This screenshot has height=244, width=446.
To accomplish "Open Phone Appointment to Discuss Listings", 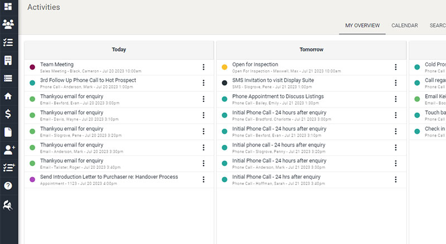I will [x=312, y=99].
